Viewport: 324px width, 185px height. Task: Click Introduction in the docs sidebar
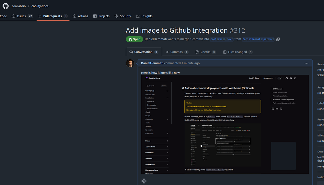coord(150,94)
